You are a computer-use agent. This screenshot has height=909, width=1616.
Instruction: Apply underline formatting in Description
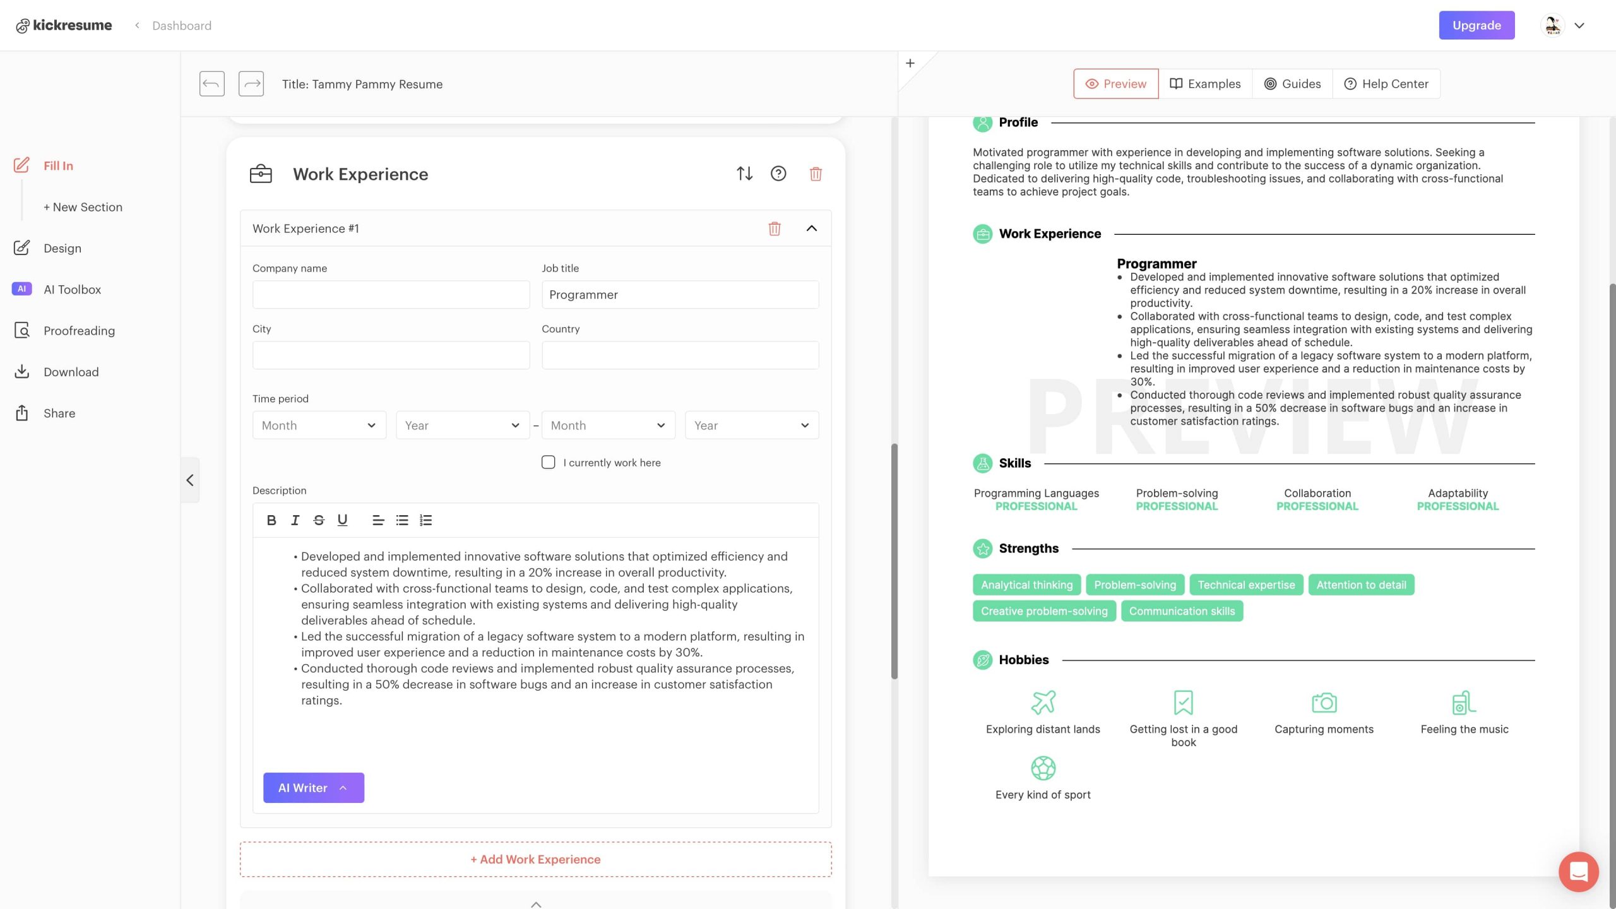[x=342, y=520]
